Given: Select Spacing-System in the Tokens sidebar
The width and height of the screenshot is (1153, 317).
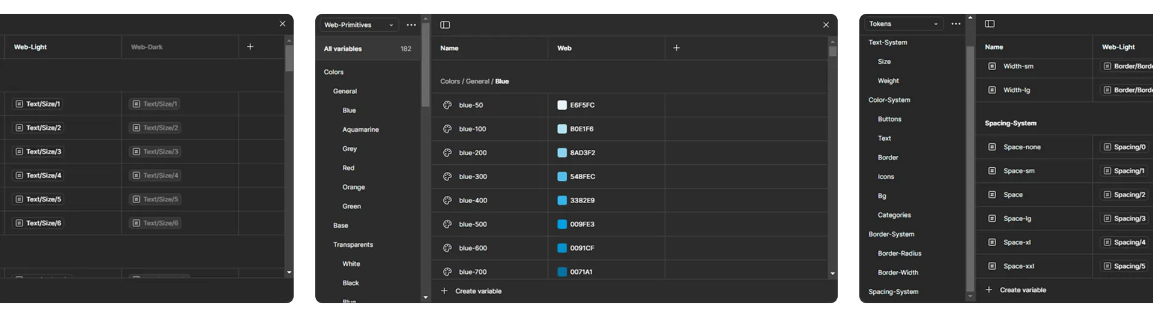Looking at the screenshot, I should [x=893, y=292].
